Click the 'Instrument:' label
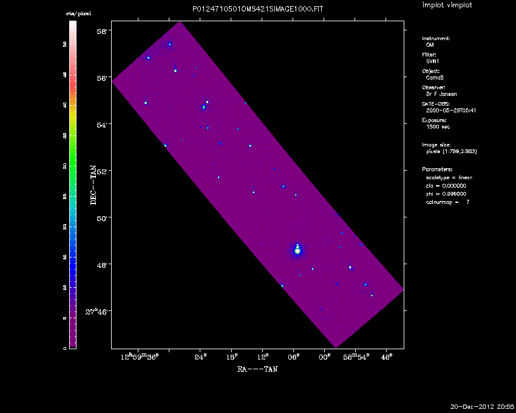The image size is (516, 413). coord(436,38)
